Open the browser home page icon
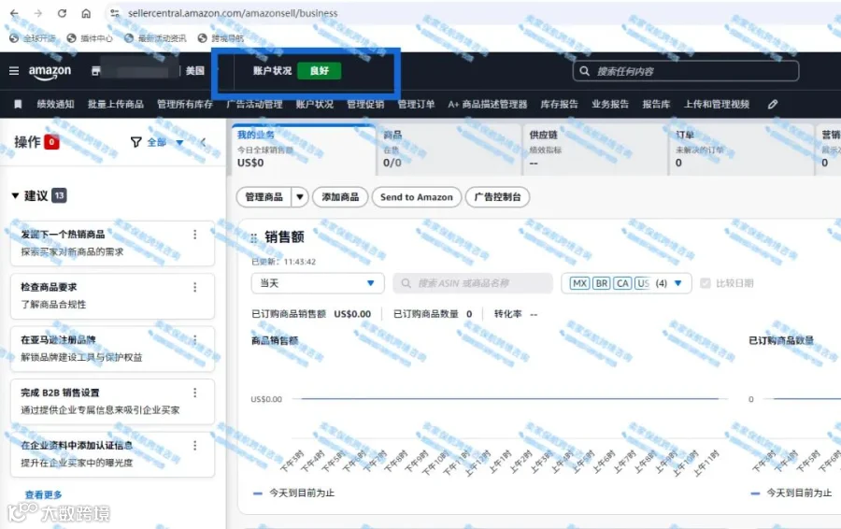Image resolution: width=841 pixels, height=529 pixels. [x=86, y=13]
